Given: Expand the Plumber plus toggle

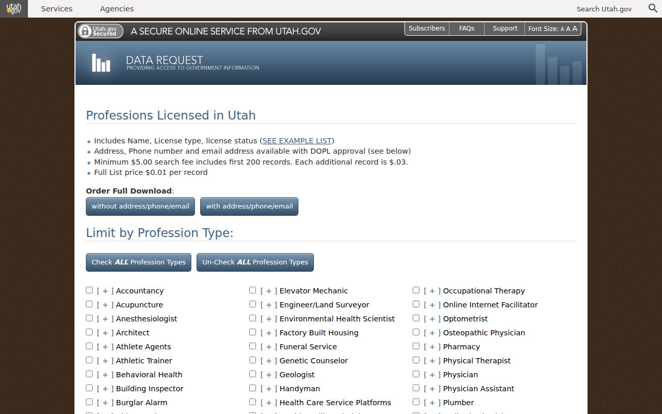Looking at the screenshot, I should [x=432, y=403].
